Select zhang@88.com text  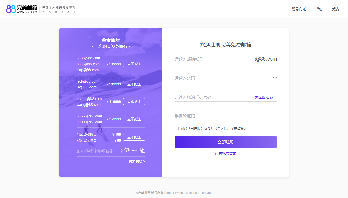click(89, 99)
